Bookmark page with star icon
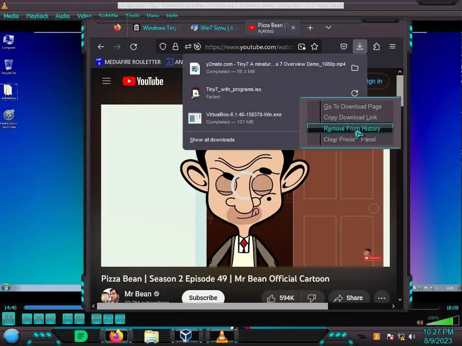The width and height of the screenshot is (462, 346). coord(314,46)
